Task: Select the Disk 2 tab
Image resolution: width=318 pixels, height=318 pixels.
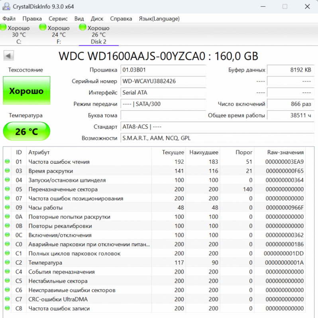Action: (98, 34)
